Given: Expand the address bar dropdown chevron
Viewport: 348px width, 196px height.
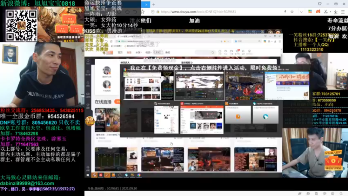Looking at the screenshot, I should point(301,12).
